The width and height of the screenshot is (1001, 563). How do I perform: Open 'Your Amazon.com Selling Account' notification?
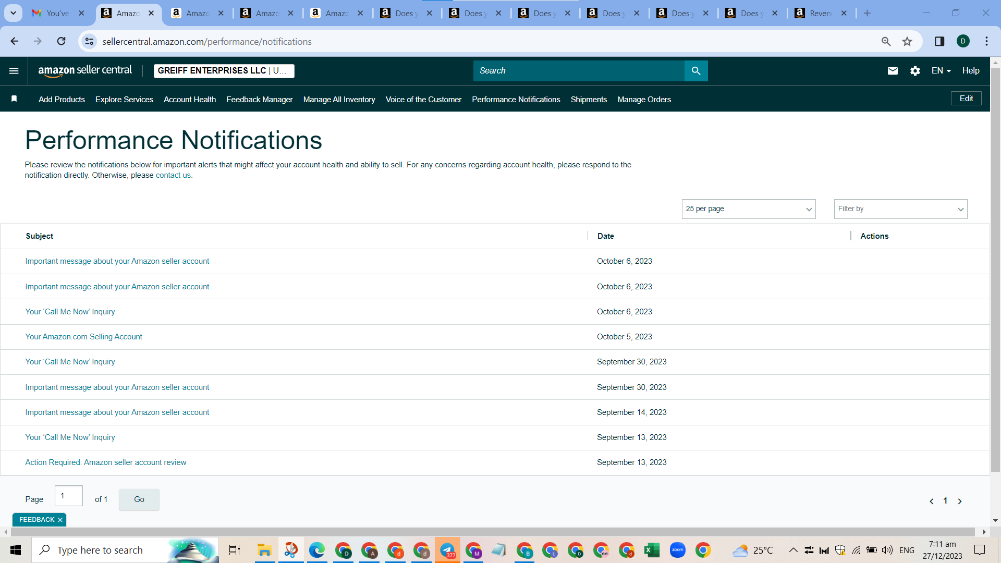(x=83, y=337)
